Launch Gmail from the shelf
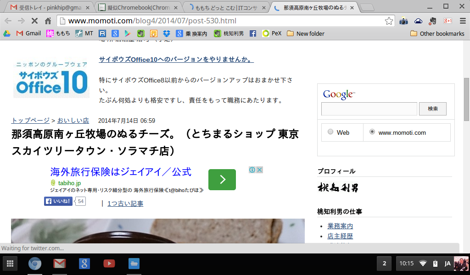The width and height of the screenshot is (470, 275). (60, 264)
